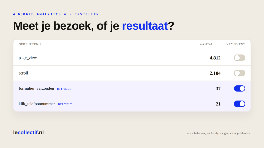Click the count 37 for formulier_verzonden
The height and width of the screenshot is (148, 264).
pyautogui.click(x=218, y=89)
